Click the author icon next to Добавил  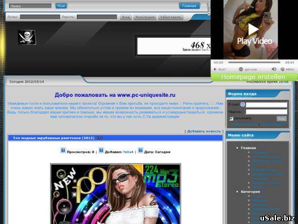click(x=101, y=151)
